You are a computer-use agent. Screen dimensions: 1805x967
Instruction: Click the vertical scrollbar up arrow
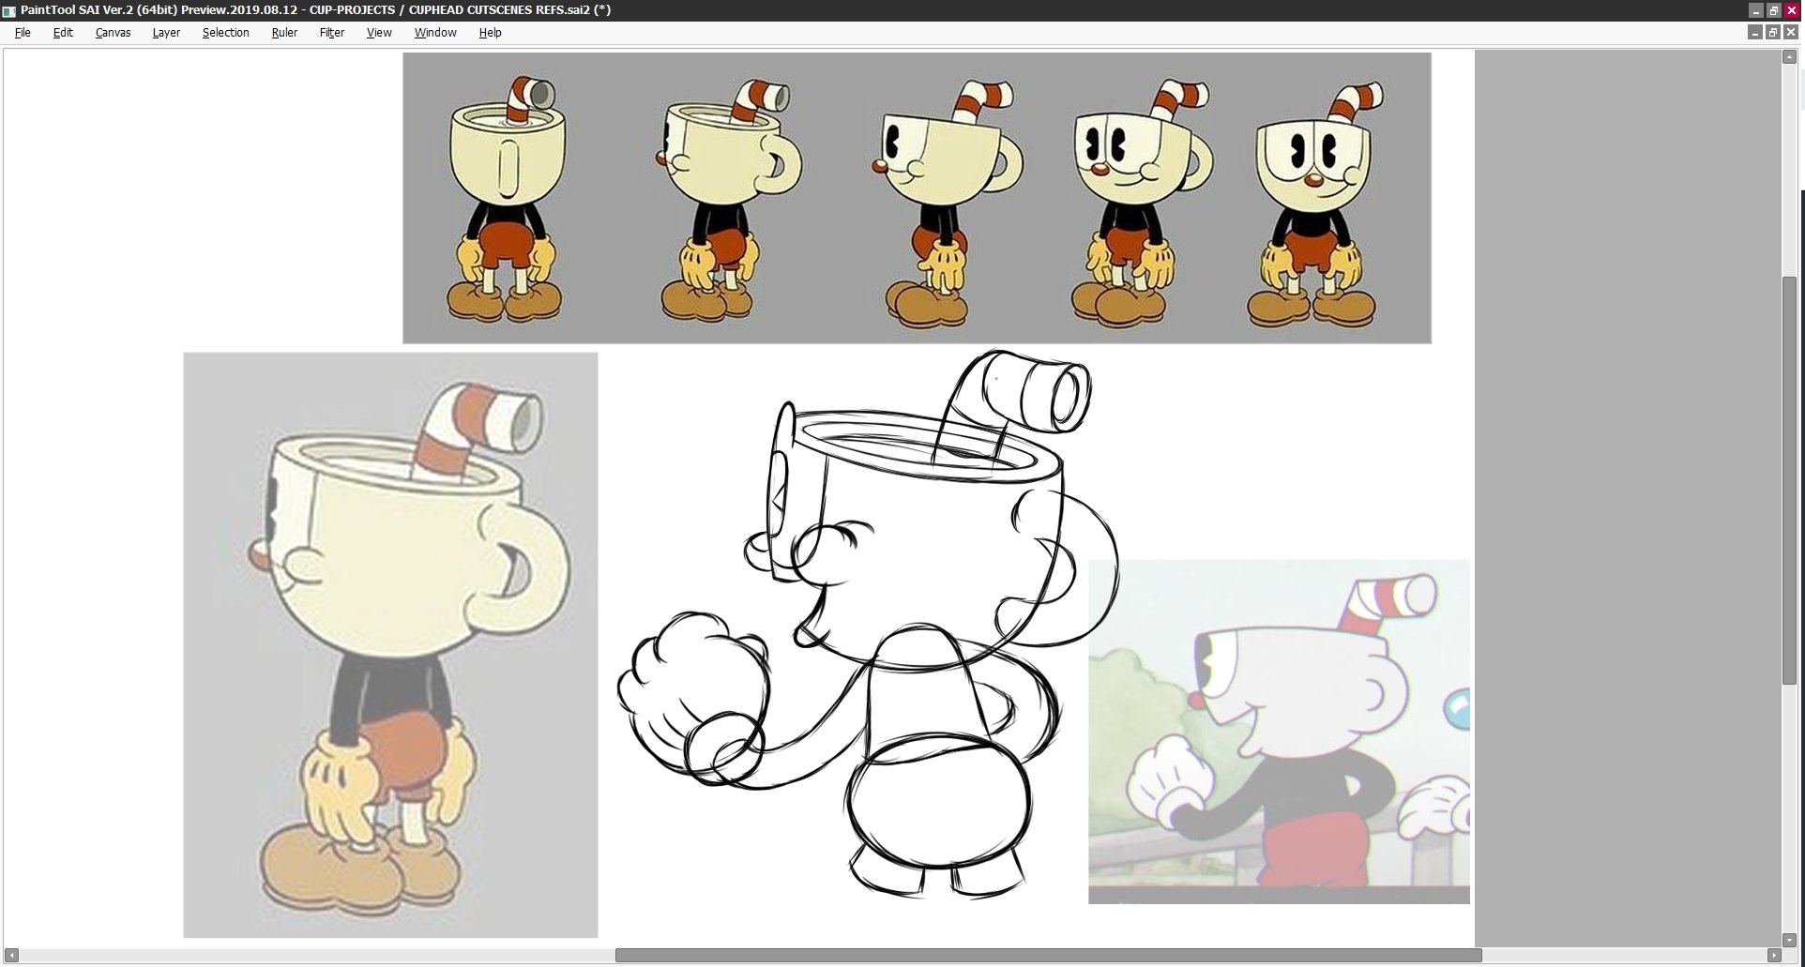(1789, 57)
